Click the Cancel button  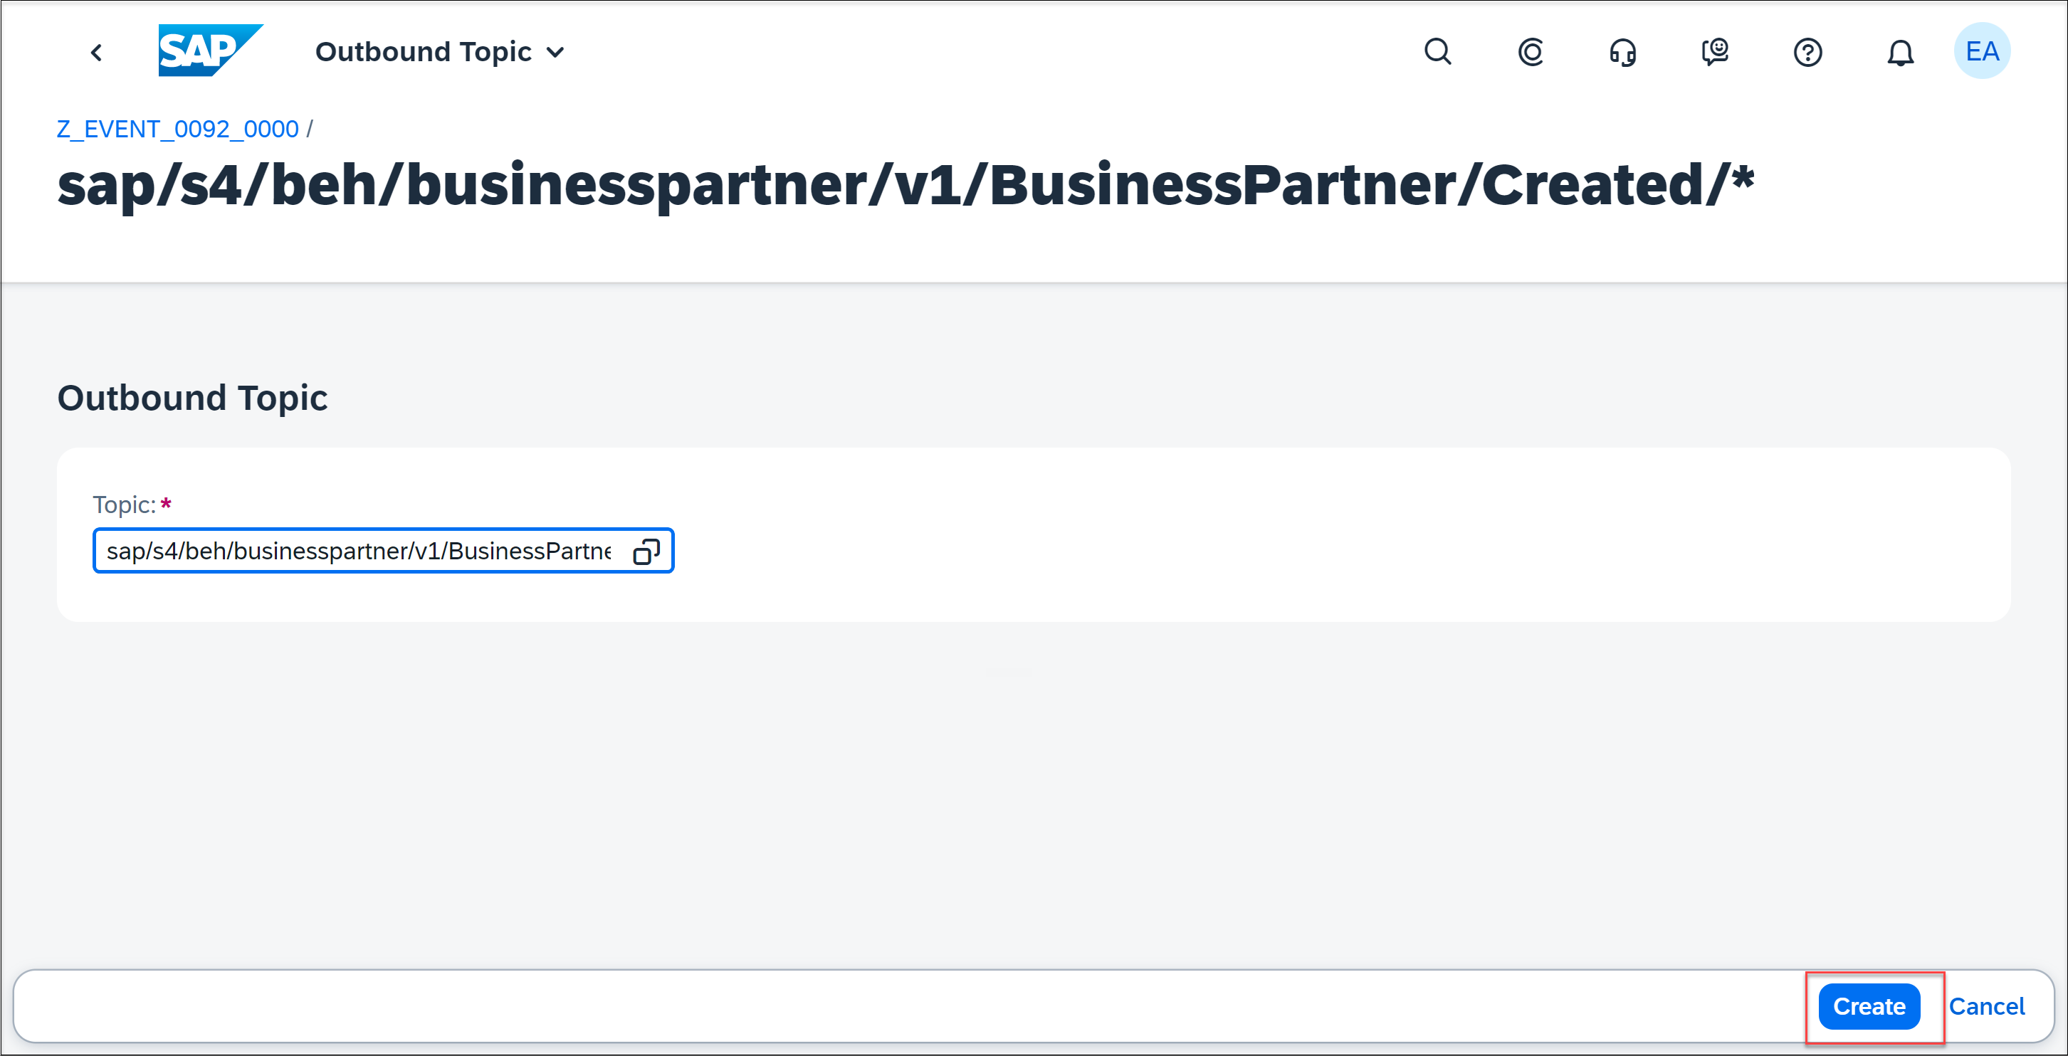click(x=1986, y=1006)
